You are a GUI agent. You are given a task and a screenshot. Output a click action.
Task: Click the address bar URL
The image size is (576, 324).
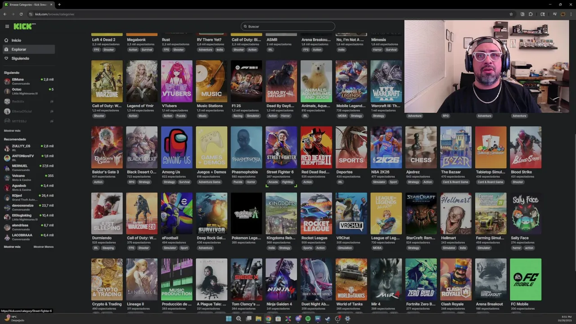55,14
